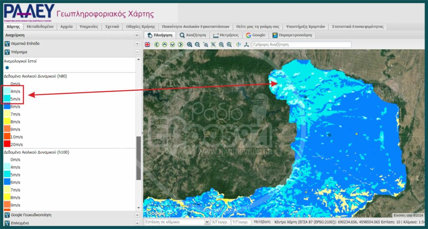Pan the map up with arrow icon
This screenshot has width=428, height=229.
point(165,44)
